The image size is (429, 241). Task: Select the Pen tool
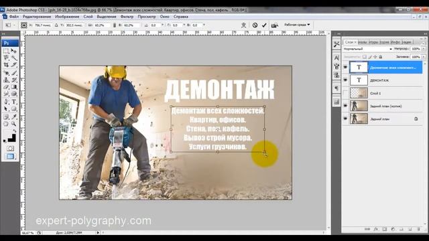(6, 102)
